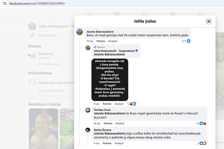Image resolution: width=224 pixels, height=149 pixels.
Task: Open the black goat joke image
Action: coord(110,80)
